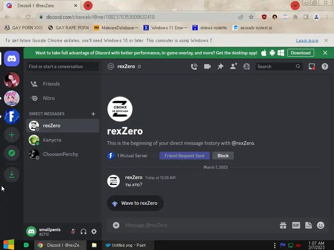The height and width of the screenshot is (250, 334).
Task: Focus the Search messages field
Action: [x=279, y=66]
